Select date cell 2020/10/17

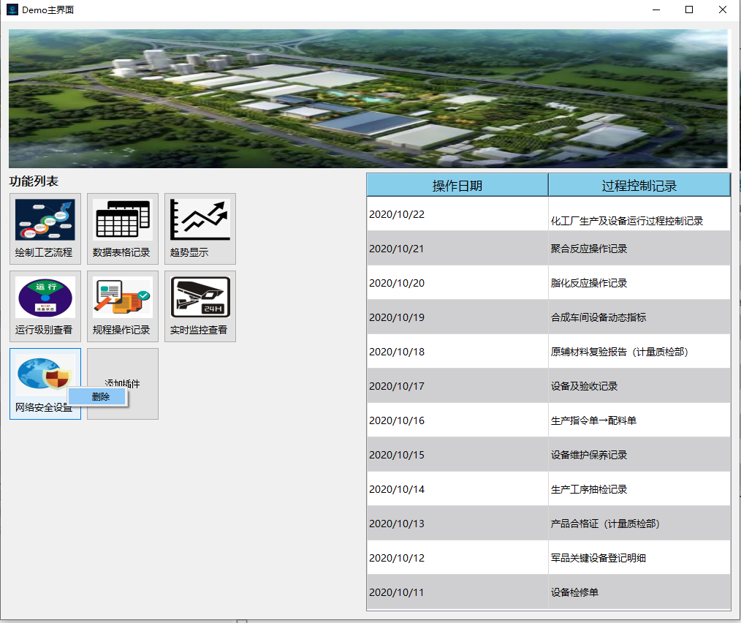click(457, 386)
